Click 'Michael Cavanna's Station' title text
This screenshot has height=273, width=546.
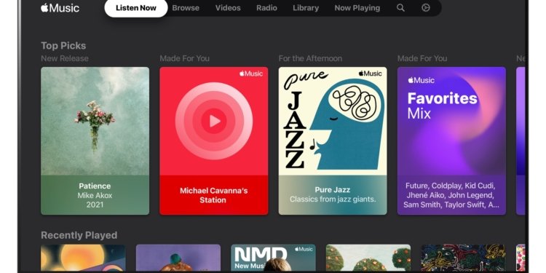click(x=213, y=195)
